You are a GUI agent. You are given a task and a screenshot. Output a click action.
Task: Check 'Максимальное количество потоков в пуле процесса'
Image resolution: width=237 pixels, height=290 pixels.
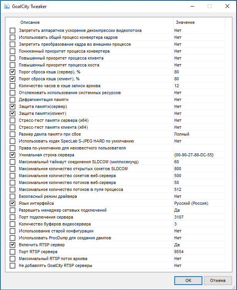click(12, 190)
